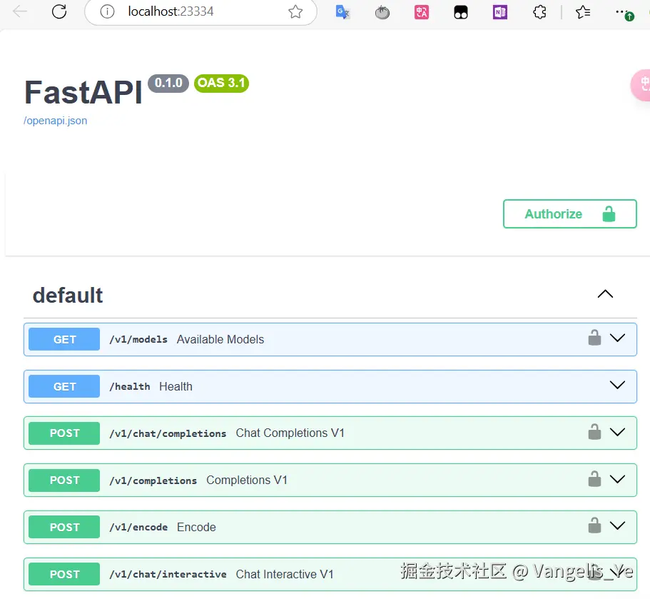
Task: Reload the page with the refresh icon
Action: coord(59,11)
